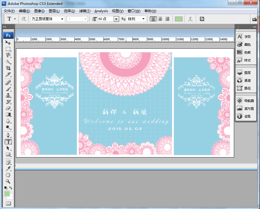Set center text alignment
Image resolution: width=260 pixels, height=209 pixels.
click(x=160, y=19)
